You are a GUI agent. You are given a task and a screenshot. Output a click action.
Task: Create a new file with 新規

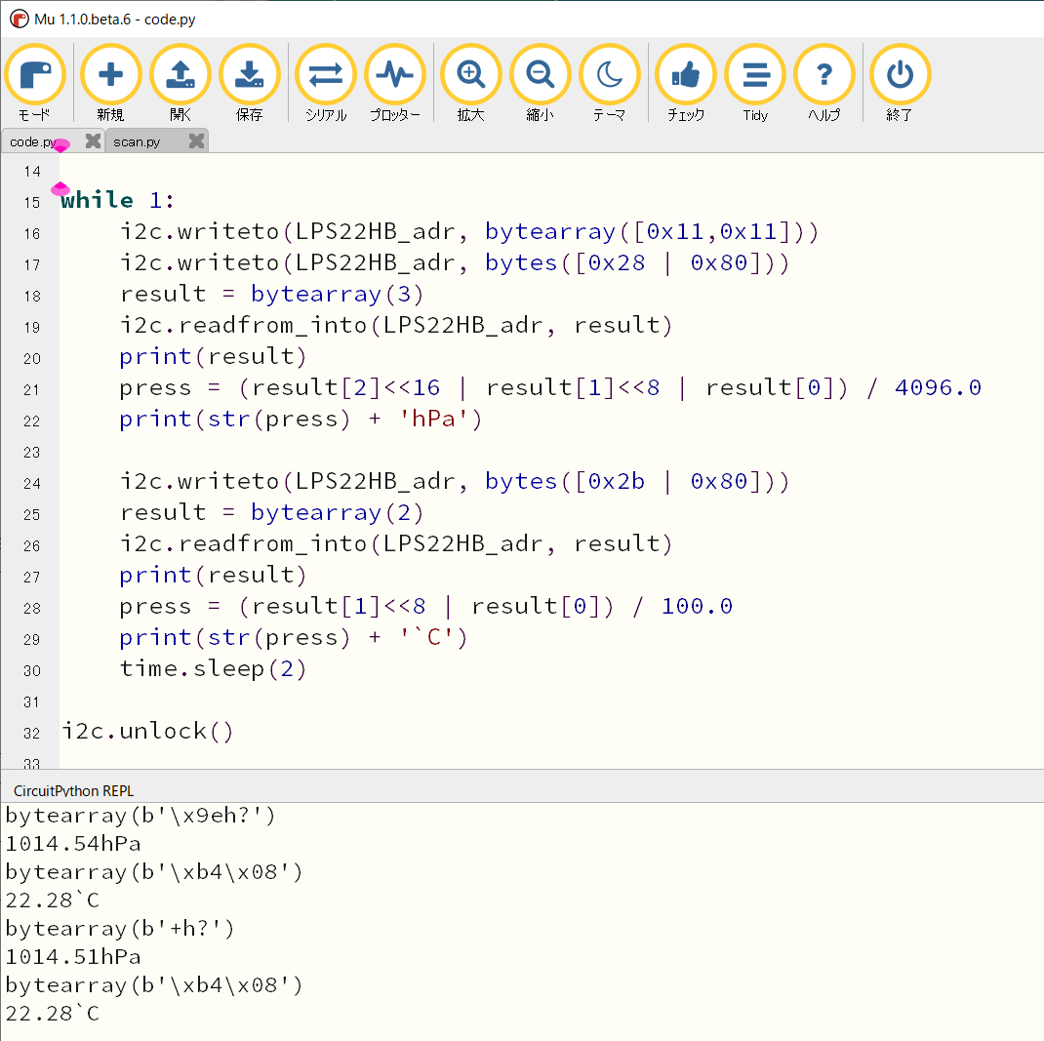click(110, 74)
